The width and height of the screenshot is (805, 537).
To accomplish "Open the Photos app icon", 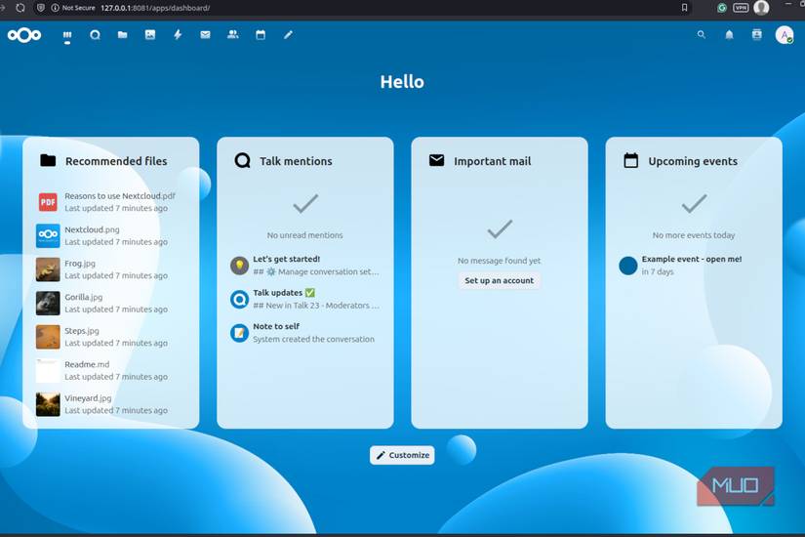I will click(150, 34).
